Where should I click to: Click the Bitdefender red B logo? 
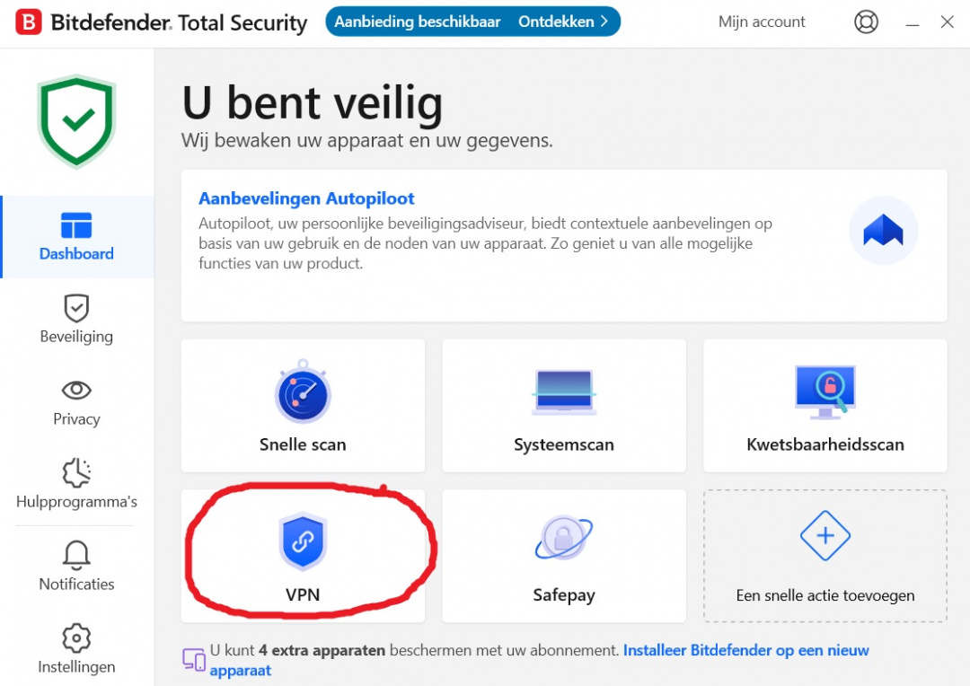[x=29, y=22]
